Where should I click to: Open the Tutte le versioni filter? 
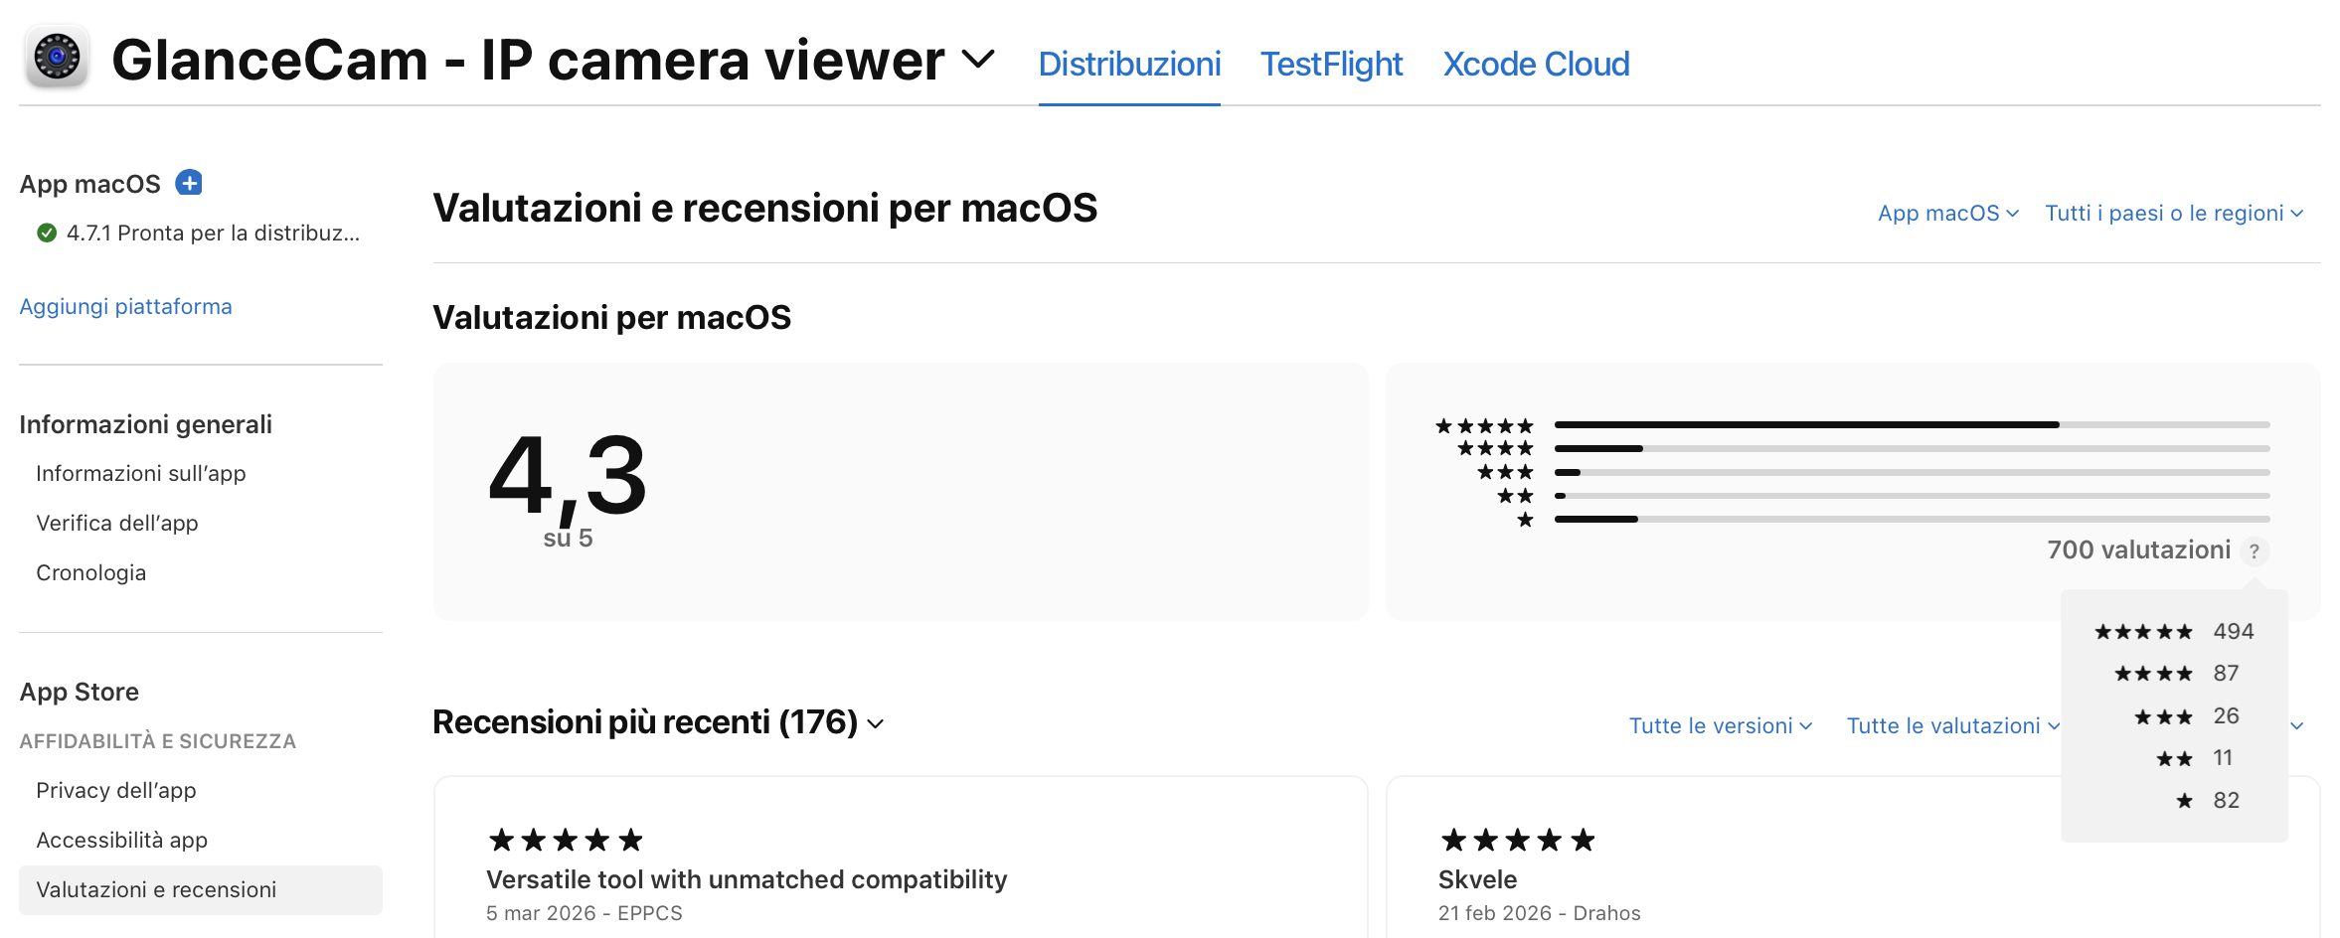1720,726
